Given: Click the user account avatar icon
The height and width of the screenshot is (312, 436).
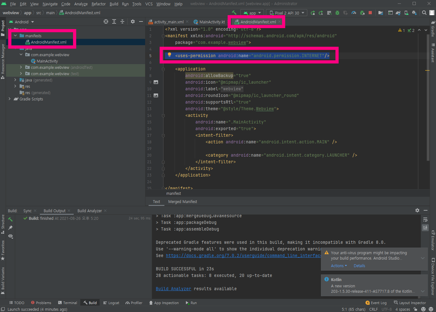Looking at the screenshot, I should click(432, 13).
